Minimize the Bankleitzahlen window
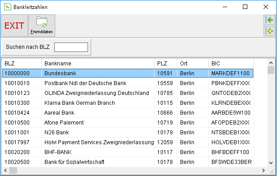Viewport: 277px width, 176px height. click(x=225, y=7)
